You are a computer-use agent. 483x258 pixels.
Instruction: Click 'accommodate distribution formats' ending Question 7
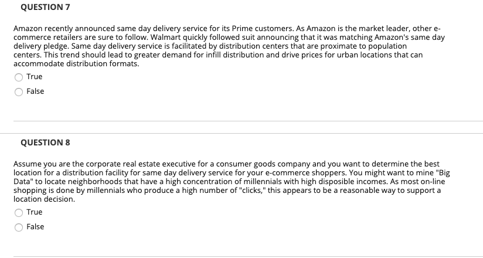tap(76, 63)
